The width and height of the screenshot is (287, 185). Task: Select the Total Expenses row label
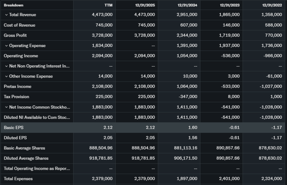coord(18,179)
